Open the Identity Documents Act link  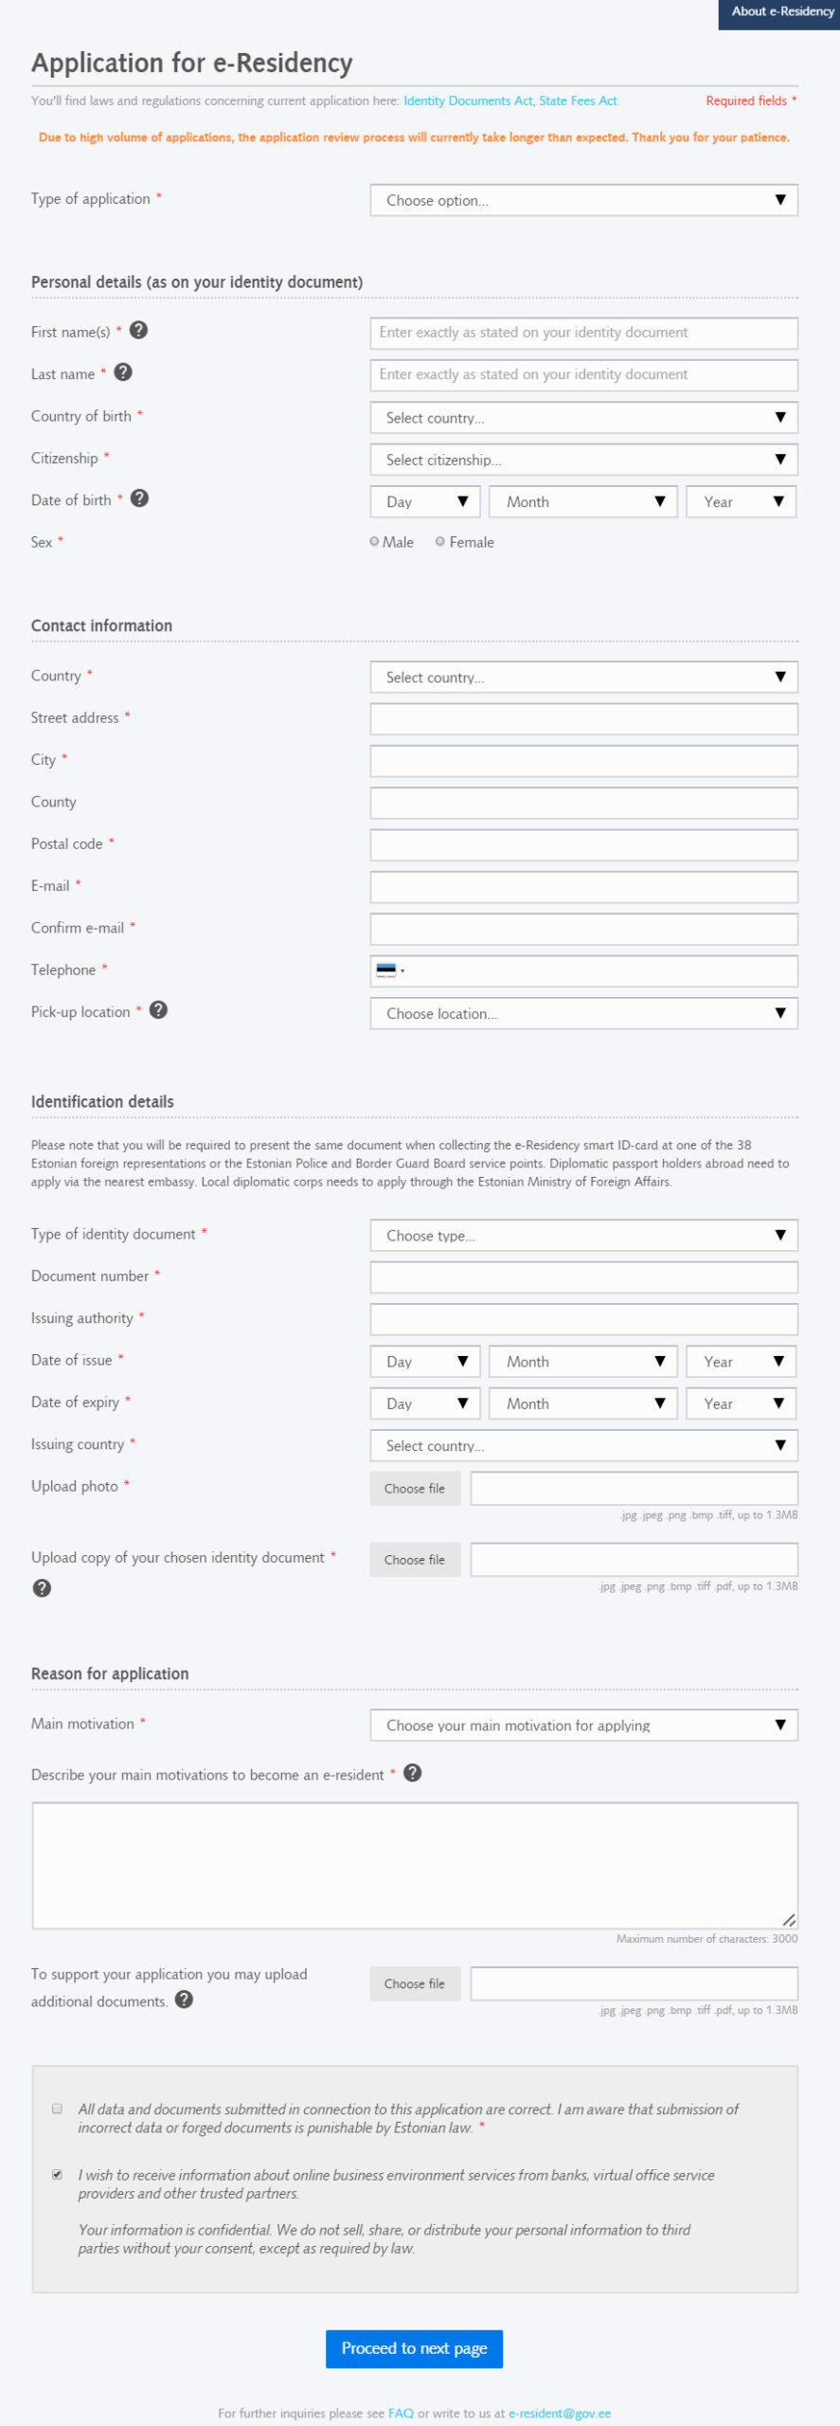(x=468, y=100)
